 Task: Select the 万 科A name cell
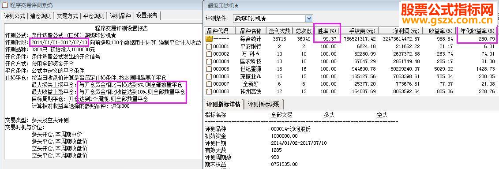[x=250, y=54]
